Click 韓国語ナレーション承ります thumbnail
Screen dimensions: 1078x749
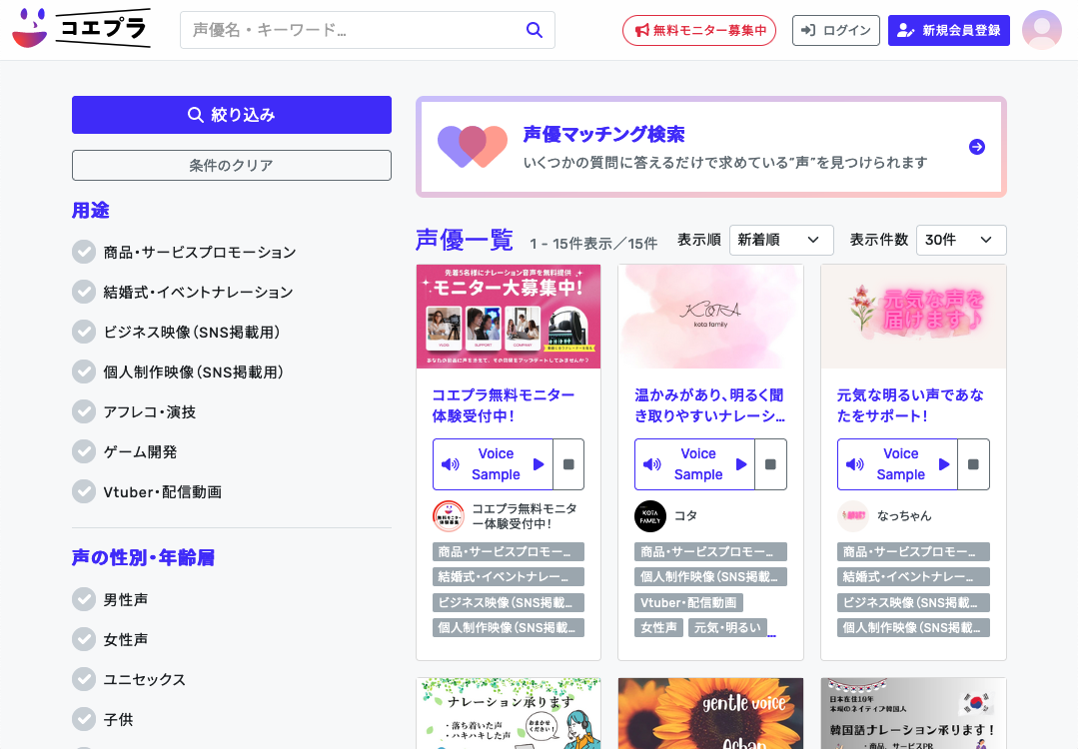pyautogui.click(x=914, y=713)
